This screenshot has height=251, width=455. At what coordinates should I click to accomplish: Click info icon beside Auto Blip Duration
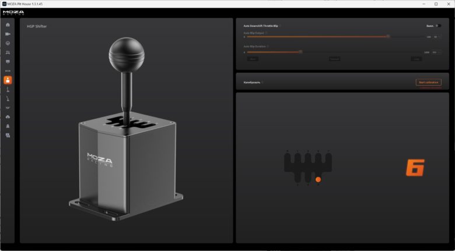268,47
